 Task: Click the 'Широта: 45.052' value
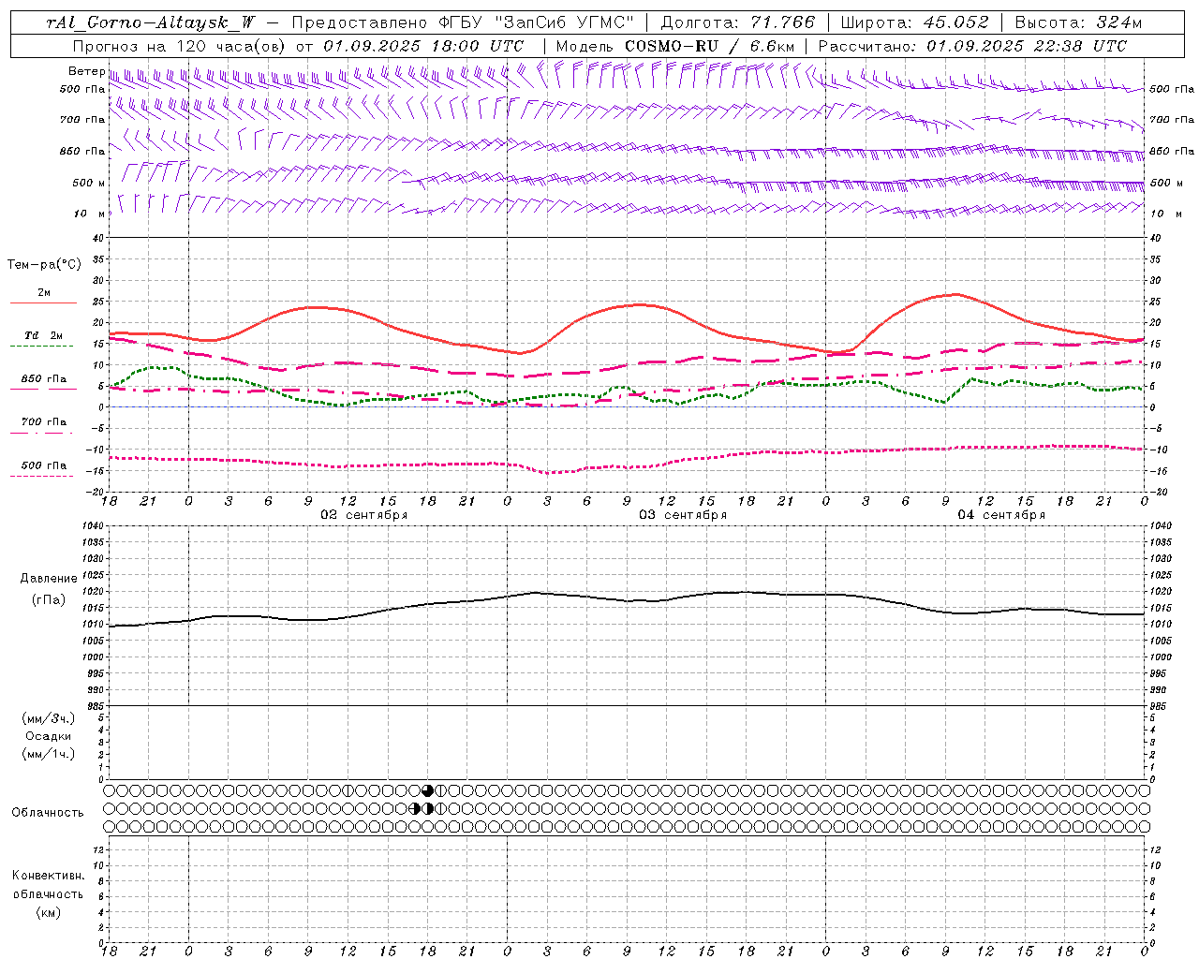(x=915, y=22)
